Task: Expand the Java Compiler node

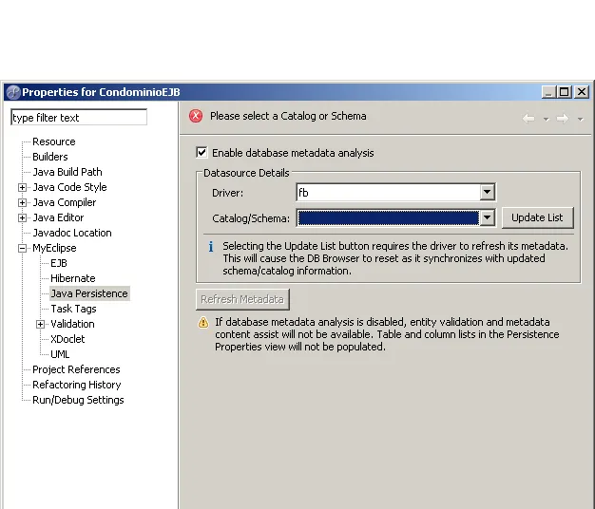Action: click(x=23, y=202)
